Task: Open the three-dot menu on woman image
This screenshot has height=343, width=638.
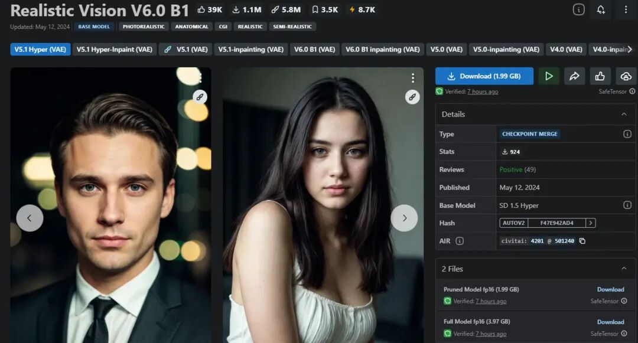Action: 412,77
